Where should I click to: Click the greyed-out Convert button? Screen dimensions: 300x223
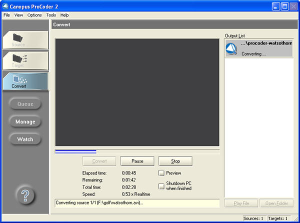click(x=99, y=161)
